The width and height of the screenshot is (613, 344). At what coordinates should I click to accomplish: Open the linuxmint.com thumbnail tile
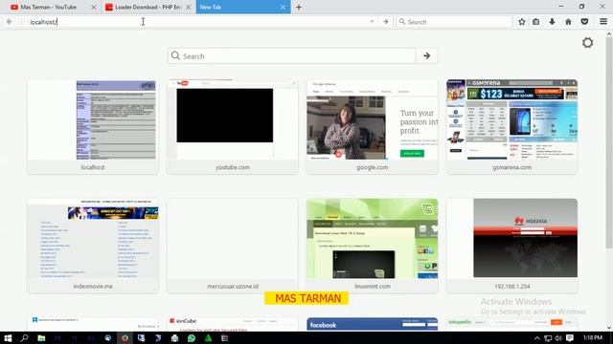[372, 246]
